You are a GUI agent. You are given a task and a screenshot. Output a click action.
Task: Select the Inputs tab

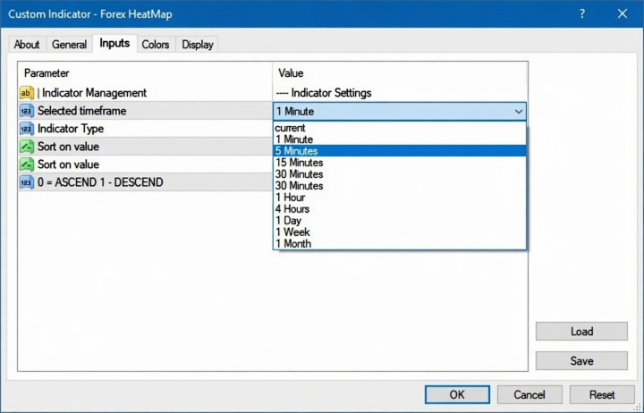(114, 43)
